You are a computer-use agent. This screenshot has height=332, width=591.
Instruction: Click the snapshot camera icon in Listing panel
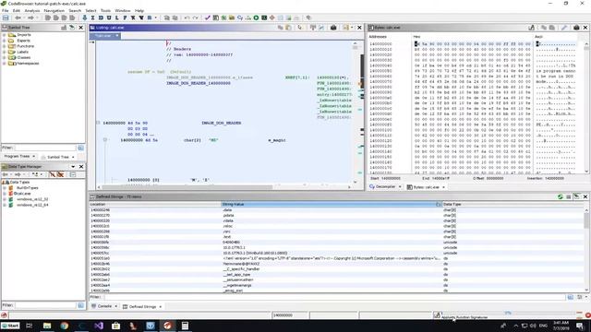pyautogui.click(x=333, y=28)
